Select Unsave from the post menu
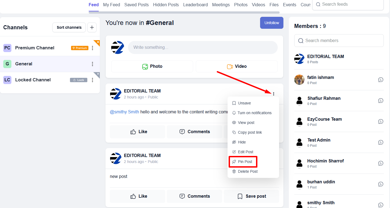The width and height of the screenshot is (390, 208). pyautogui.click(x=253, y=103)
